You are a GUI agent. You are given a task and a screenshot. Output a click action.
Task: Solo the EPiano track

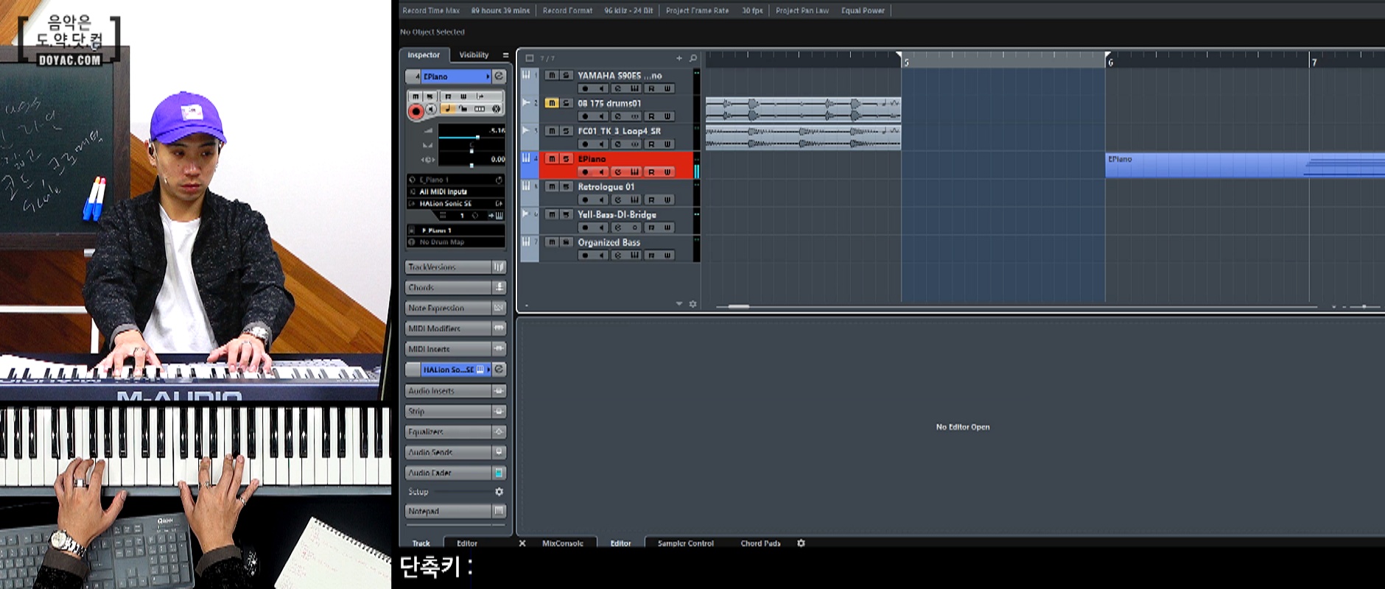click(566, 159)
